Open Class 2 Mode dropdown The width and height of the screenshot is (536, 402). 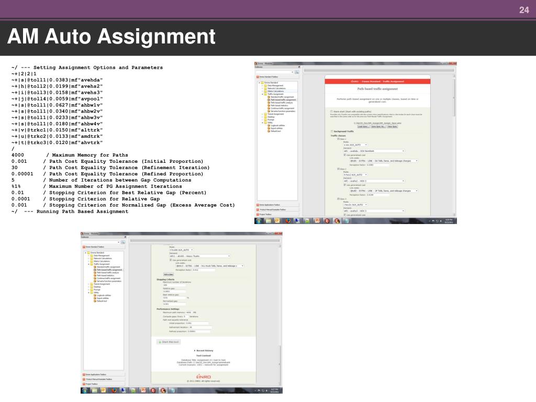tap(355, 175)
